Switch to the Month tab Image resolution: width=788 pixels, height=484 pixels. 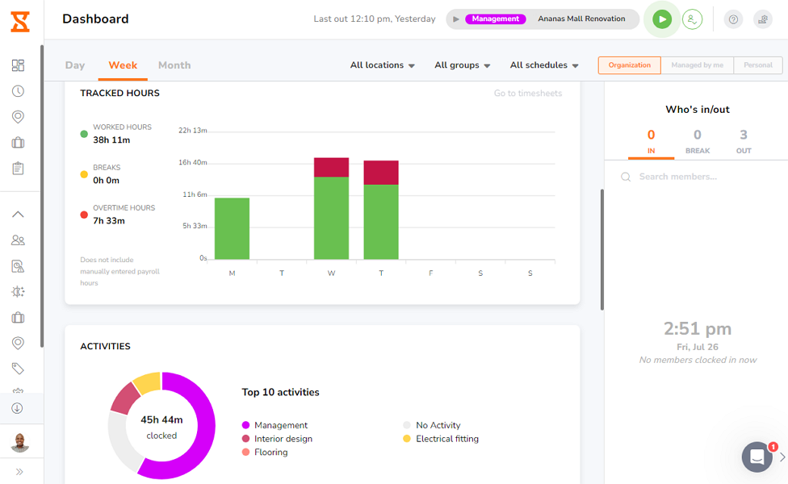pyautogui.click(x=174, y=65)
